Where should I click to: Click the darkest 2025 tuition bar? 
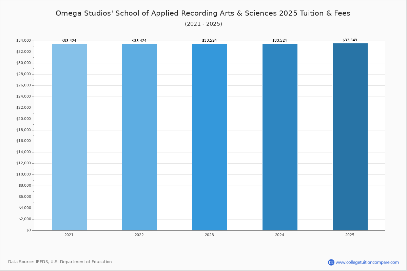350,137
